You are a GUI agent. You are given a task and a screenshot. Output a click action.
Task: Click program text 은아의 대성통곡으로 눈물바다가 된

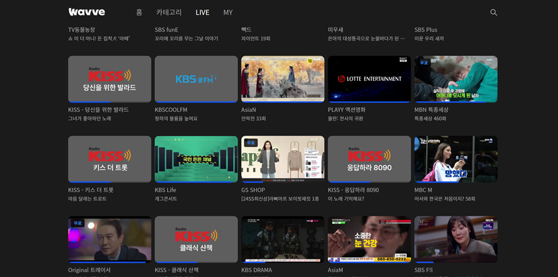pyautogui.click(x=367, y=38)
